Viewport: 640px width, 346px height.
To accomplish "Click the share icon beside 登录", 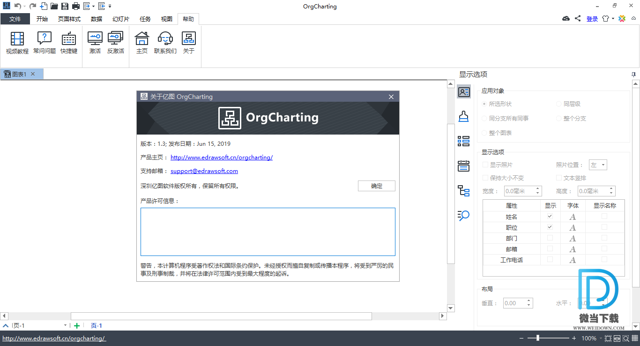I will [x=578, y=18].
